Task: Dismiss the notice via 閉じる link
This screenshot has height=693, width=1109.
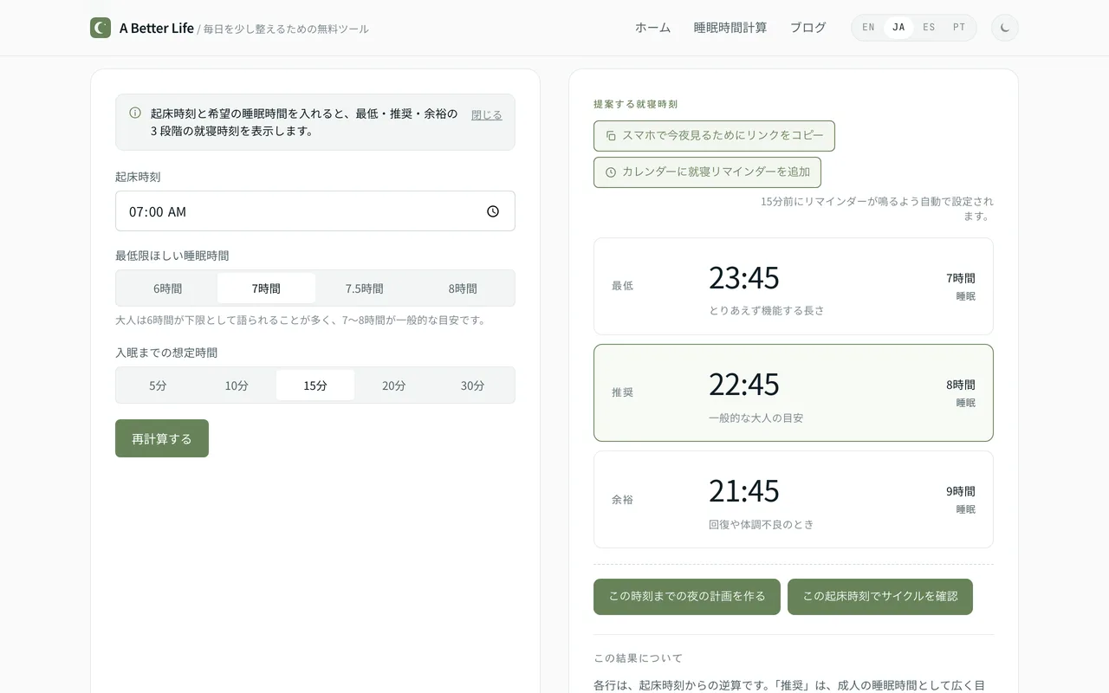Action: (487, 114)
